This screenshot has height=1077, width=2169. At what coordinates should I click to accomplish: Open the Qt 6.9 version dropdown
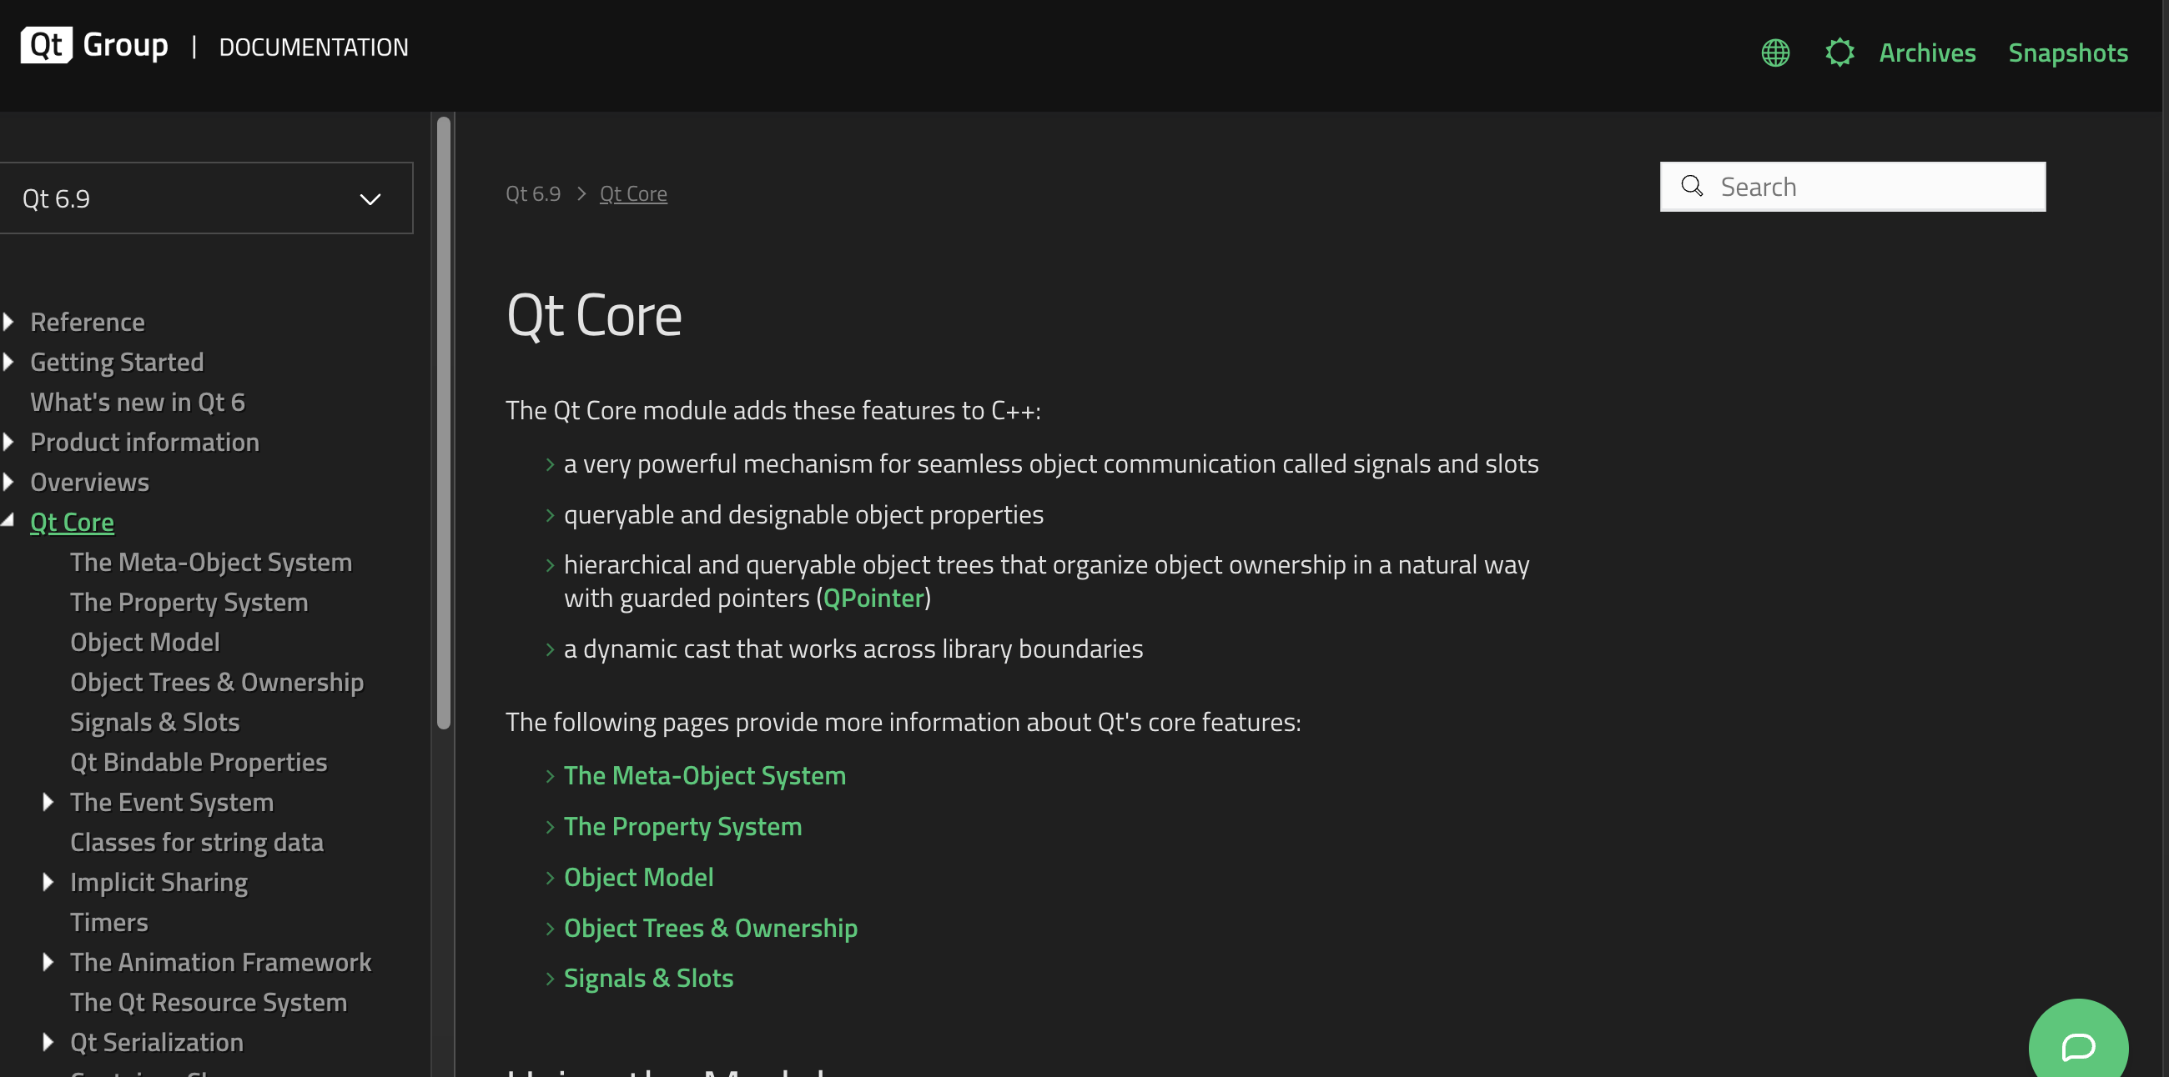(205, 198)
